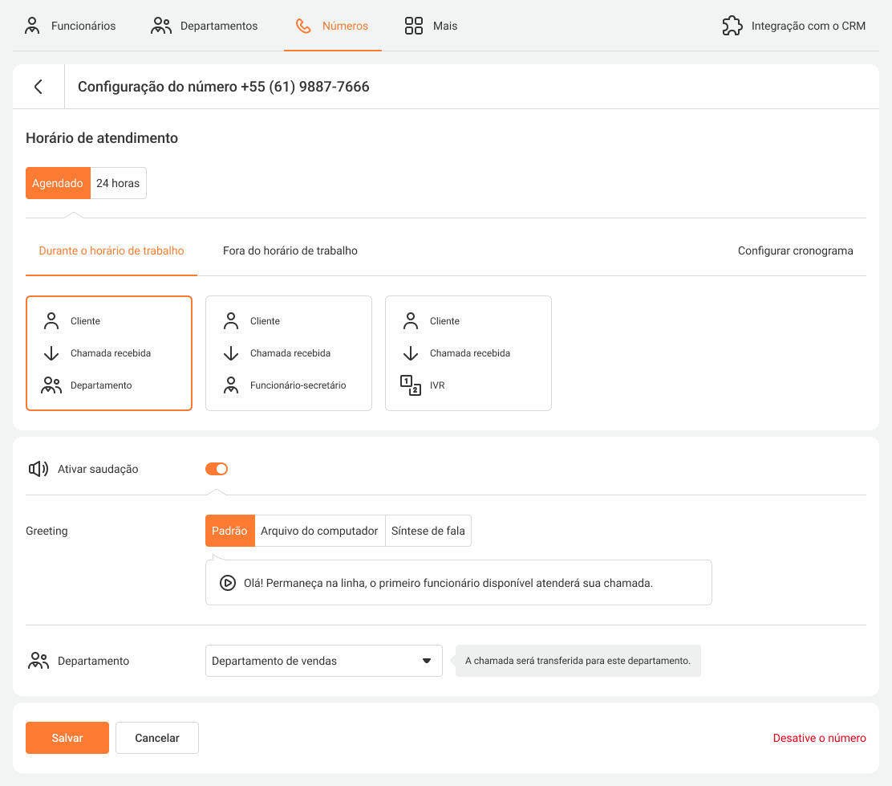Switch working hours to 24 horas
Viewport: 892px width, 786px height.
point(118,183)
